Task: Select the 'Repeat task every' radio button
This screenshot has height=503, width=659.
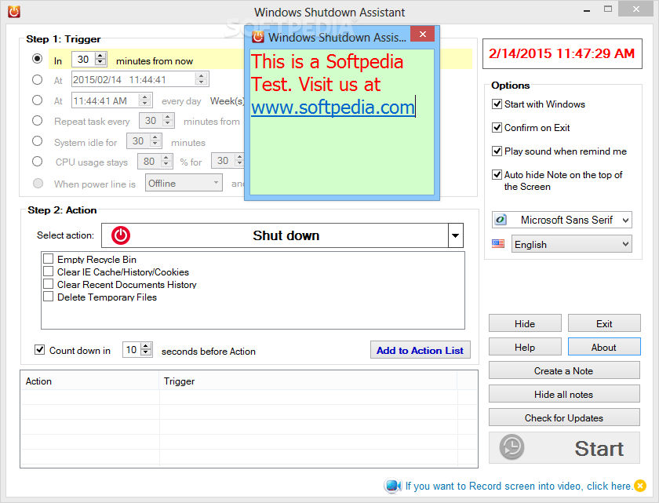Action: (x=38, y=121)
